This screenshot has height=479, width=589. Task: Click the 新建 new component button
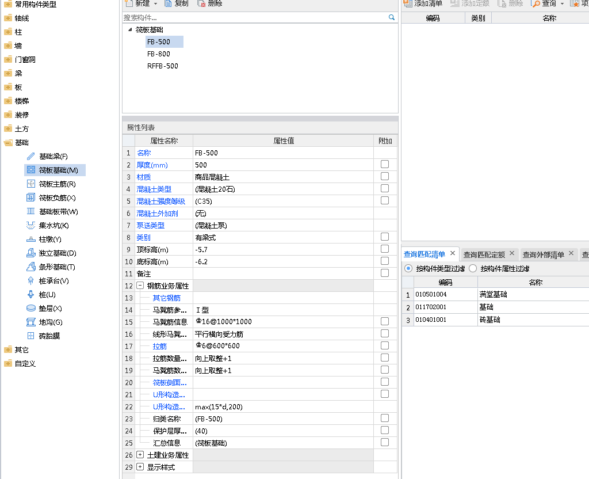138,3
